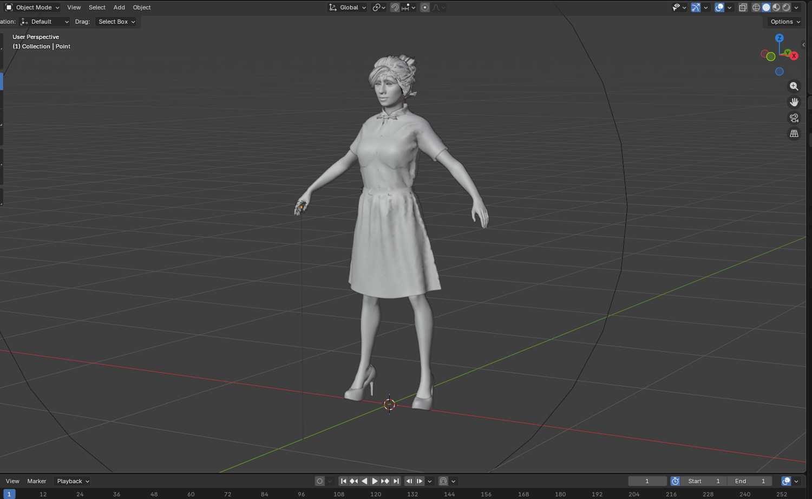Click the current frame number field
This screenshot has height=499, width=812.
click(647, 481)
